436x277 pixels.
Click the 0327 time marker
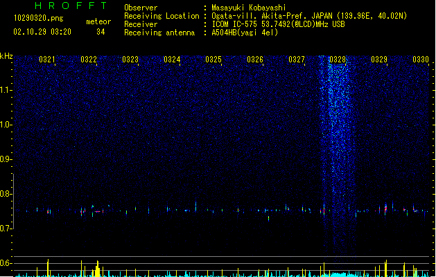tap(297, 60)
